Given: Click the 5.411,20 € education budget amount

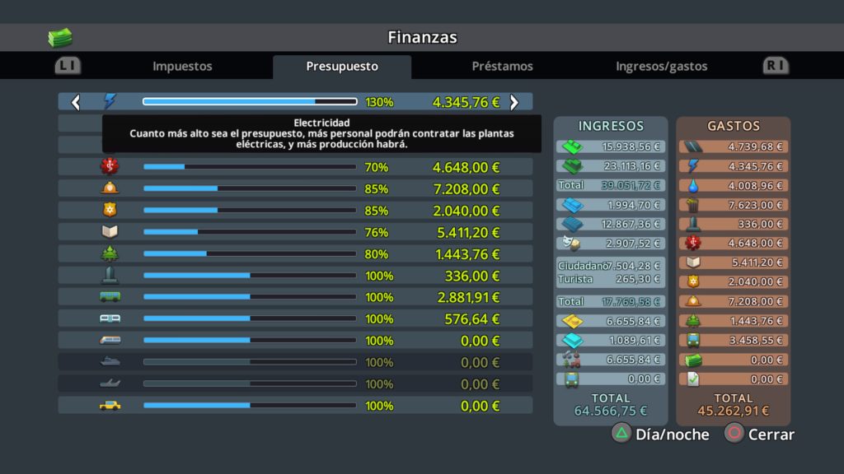Looking at the screenshot, I should click(466, 232).
